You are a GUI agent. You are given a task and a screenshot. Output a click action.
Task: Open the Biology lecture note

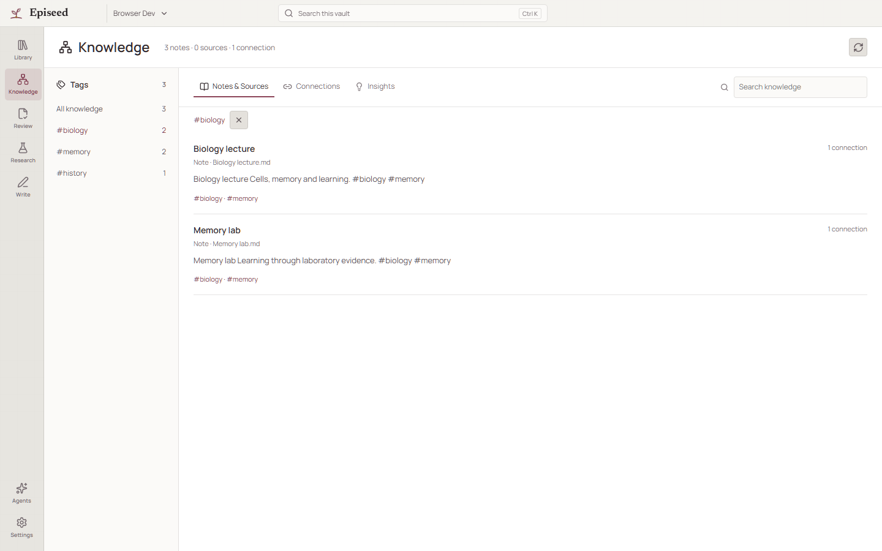click(224, 149)
